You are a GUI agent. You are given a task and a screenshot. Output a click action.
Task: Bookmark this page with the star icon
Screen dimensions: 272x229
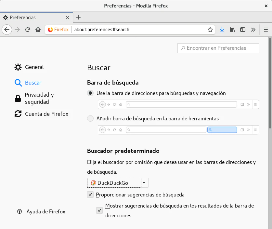point(210,30)
